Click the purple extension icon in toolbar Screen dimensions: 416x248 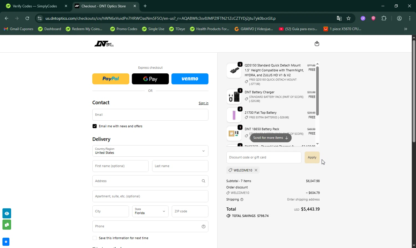pyautogui.click(x=363, y=18)
